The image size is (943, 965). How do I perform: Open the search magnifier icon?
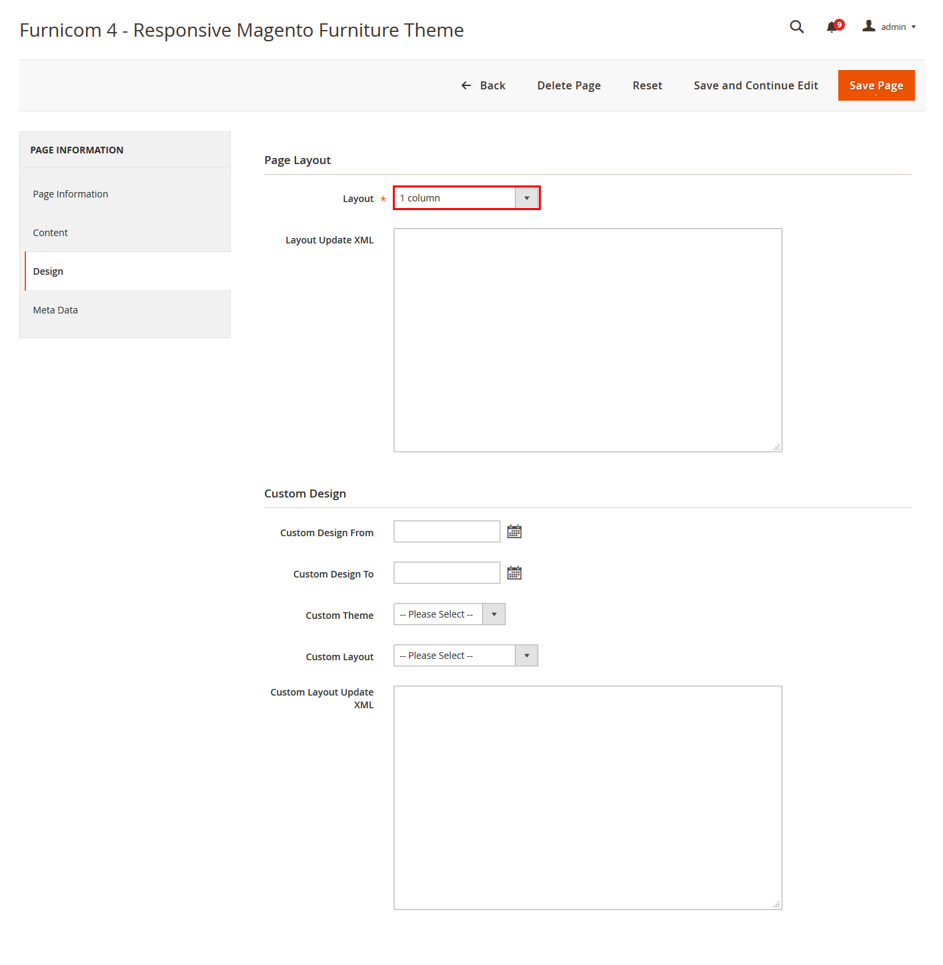pos(796,27)
